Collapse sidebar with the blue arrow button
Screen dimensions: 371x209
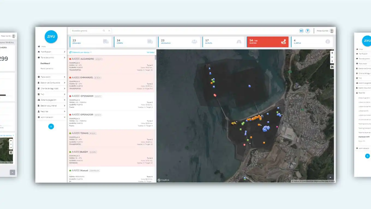(51, 126)
